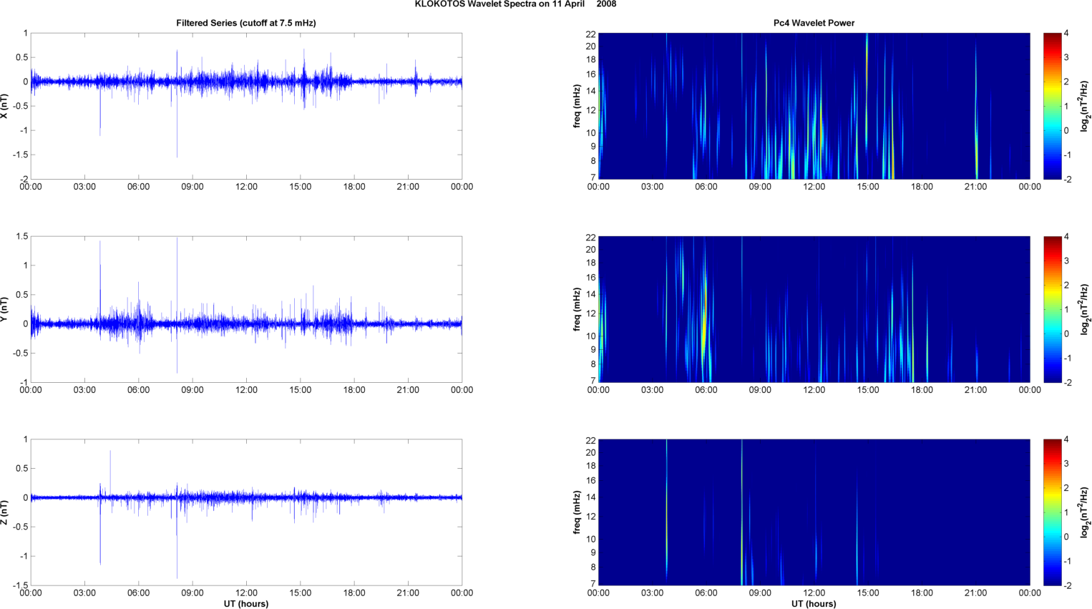The height and width of the screenshot is (609, 1092).
Task: Click the UT (hours) label under Z plot
Action: (x=246, y=604)
